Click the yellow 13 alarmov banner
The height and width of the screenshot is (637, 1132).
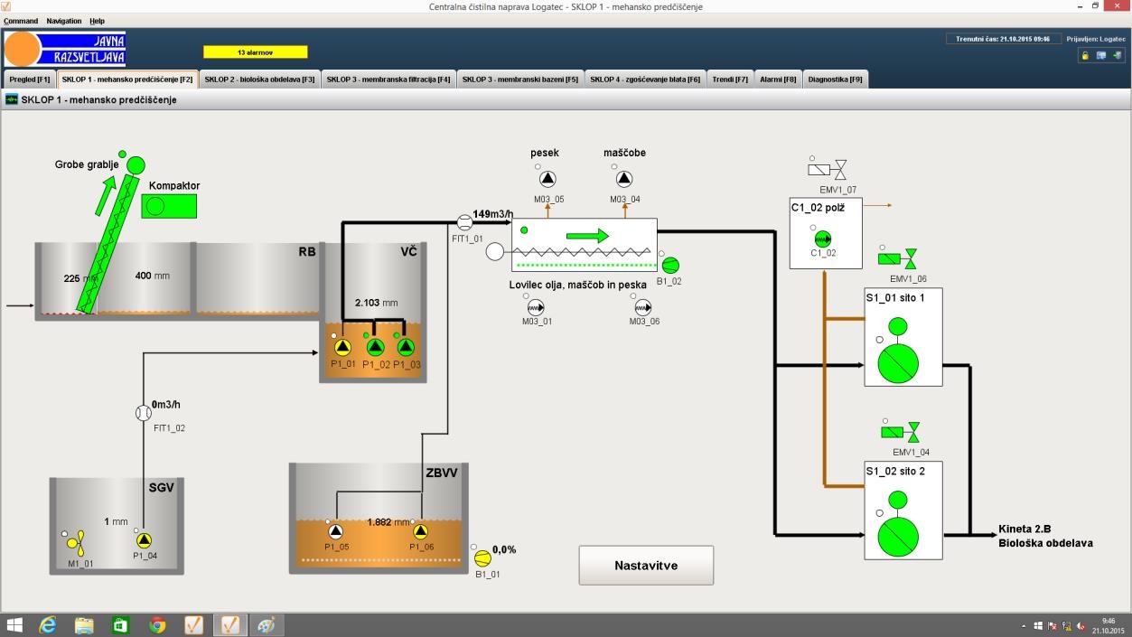(255, 52)
